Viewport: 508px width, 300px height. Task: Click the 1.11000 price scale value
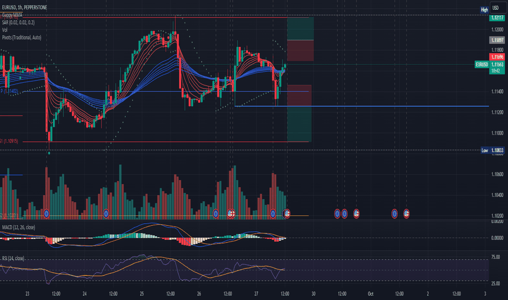click(497, 133)
